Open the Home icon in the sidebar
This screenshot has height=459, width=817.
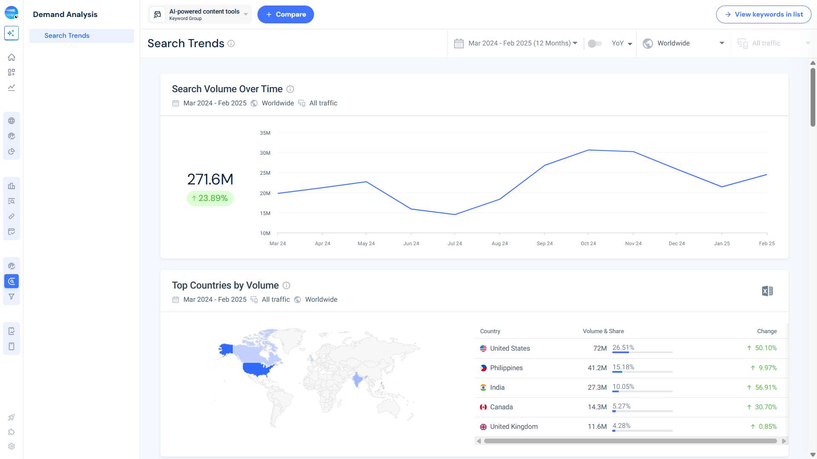(x=11, y=57)
